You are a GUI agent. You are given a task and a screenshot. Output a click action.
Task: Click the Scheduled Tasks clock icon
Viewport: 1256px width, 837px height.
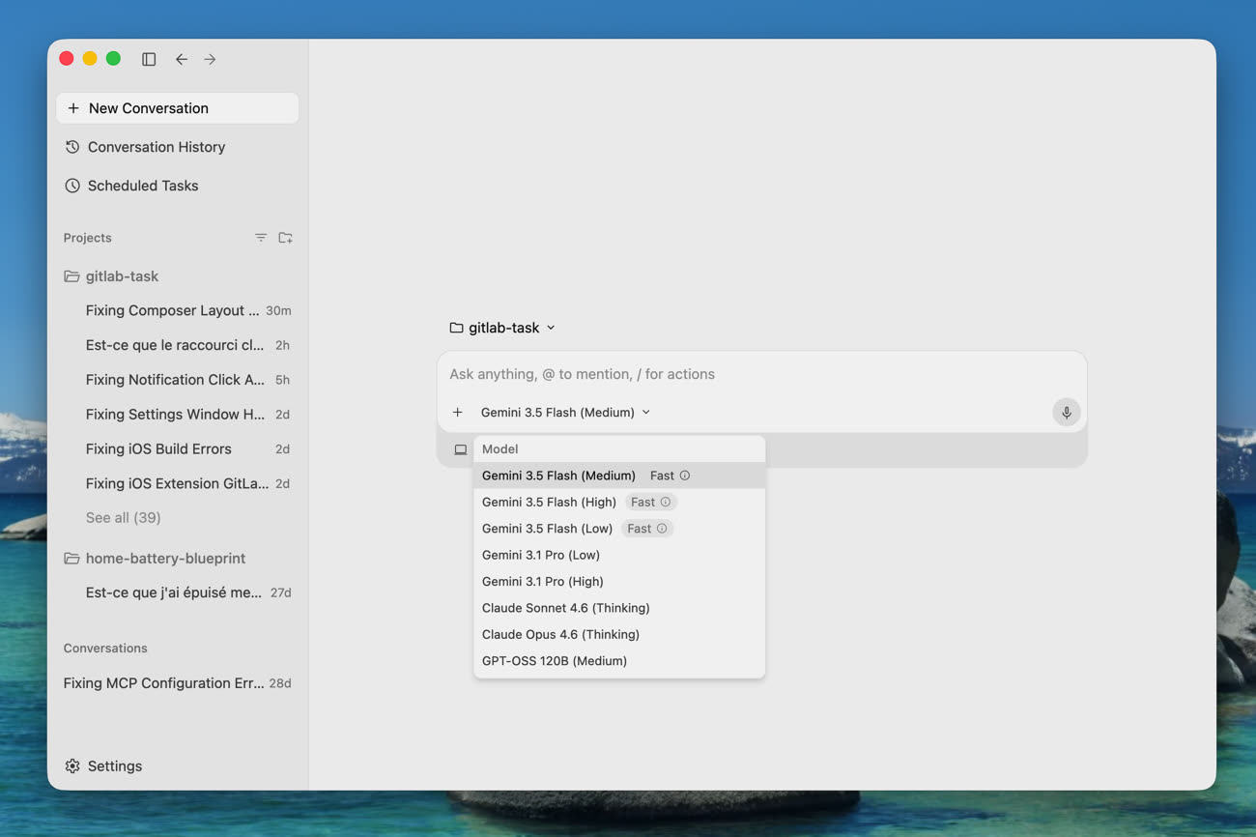pos(72,186)
